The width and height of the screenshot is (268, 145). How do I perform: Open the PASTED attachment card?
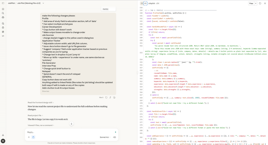108,9
